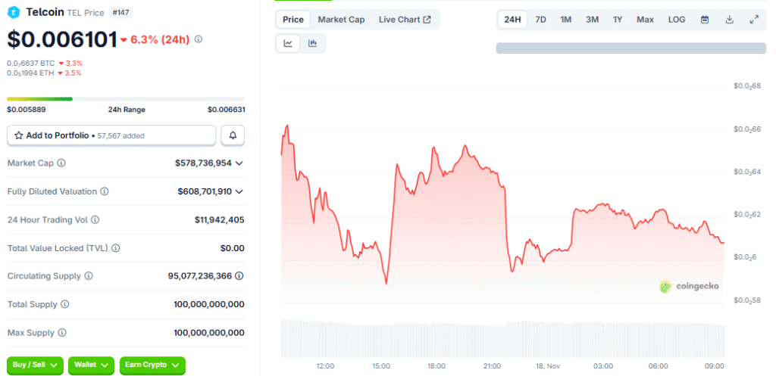Open the Buy / Sell dropdown
Viewport: 776px width, 376px height.
coord(35,365)
